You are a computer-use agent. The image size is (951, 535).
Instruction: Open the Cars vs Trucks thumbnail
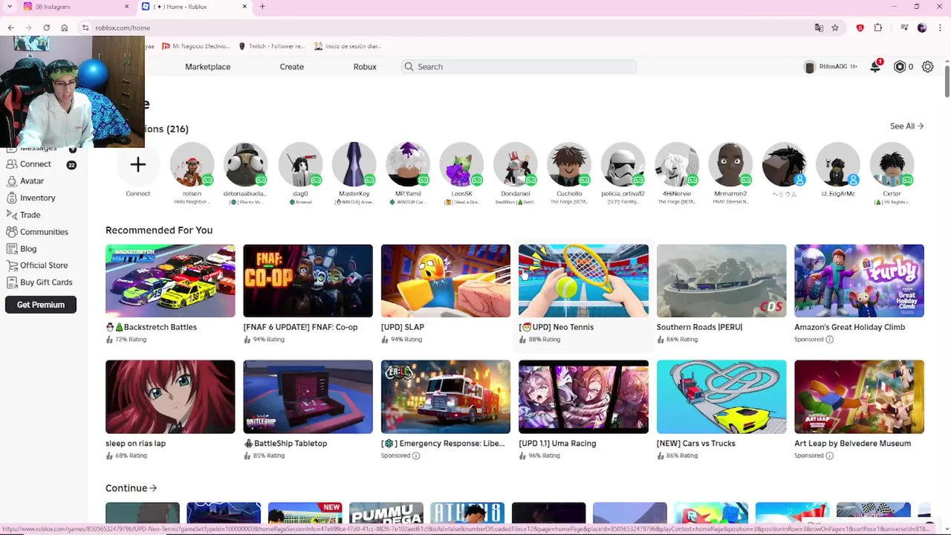coord(721,397)
